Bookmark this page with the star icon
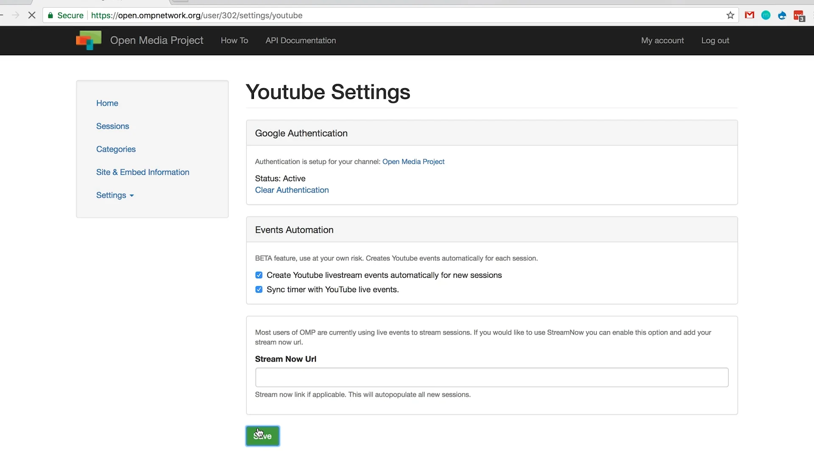The image size is (814, 458). pos(730,15)
